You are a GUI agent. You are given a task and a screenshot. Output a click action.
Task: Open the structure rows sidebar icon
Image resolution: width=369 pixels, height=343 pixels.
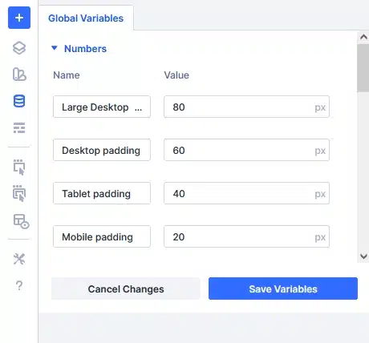(x=19, y=127)
